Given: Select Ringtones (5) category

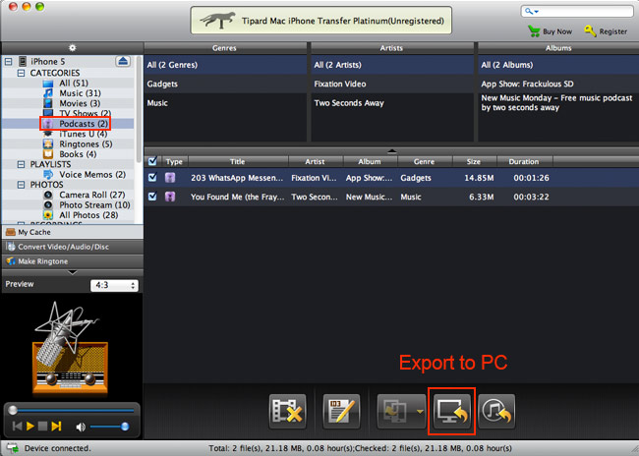Looking at the screenshot, I should (x=86, y=143).
